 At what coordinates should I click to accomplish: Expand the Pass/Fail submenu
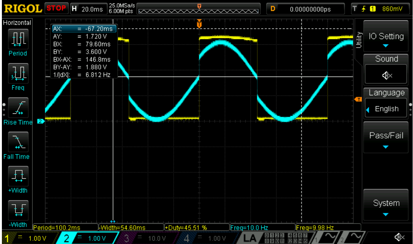(x=386, y=137)
